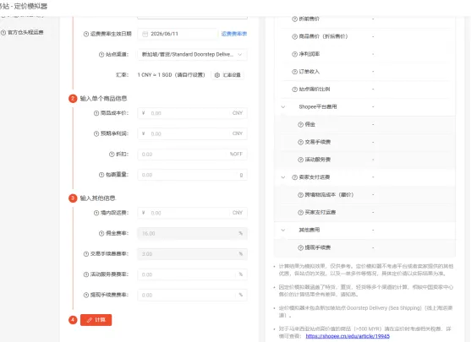Image resolution: width=471 pixels, height=342 pixels.
Task: Click help icon beside 提现手续费 result row
Action: point(300,247)
